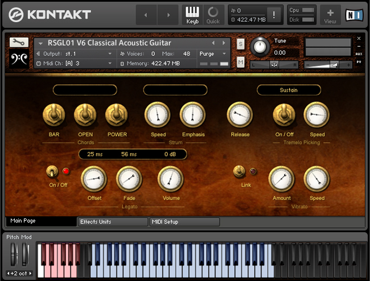Click the Strum Emphasis knob
Image resolution: width=370 pixels, height=281 pixels.
click(x=192, y=115)
